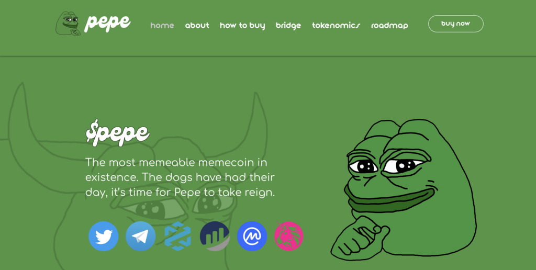
Task: Open the CoinMarketCap blue M icon
Action: tap(252, 236)
